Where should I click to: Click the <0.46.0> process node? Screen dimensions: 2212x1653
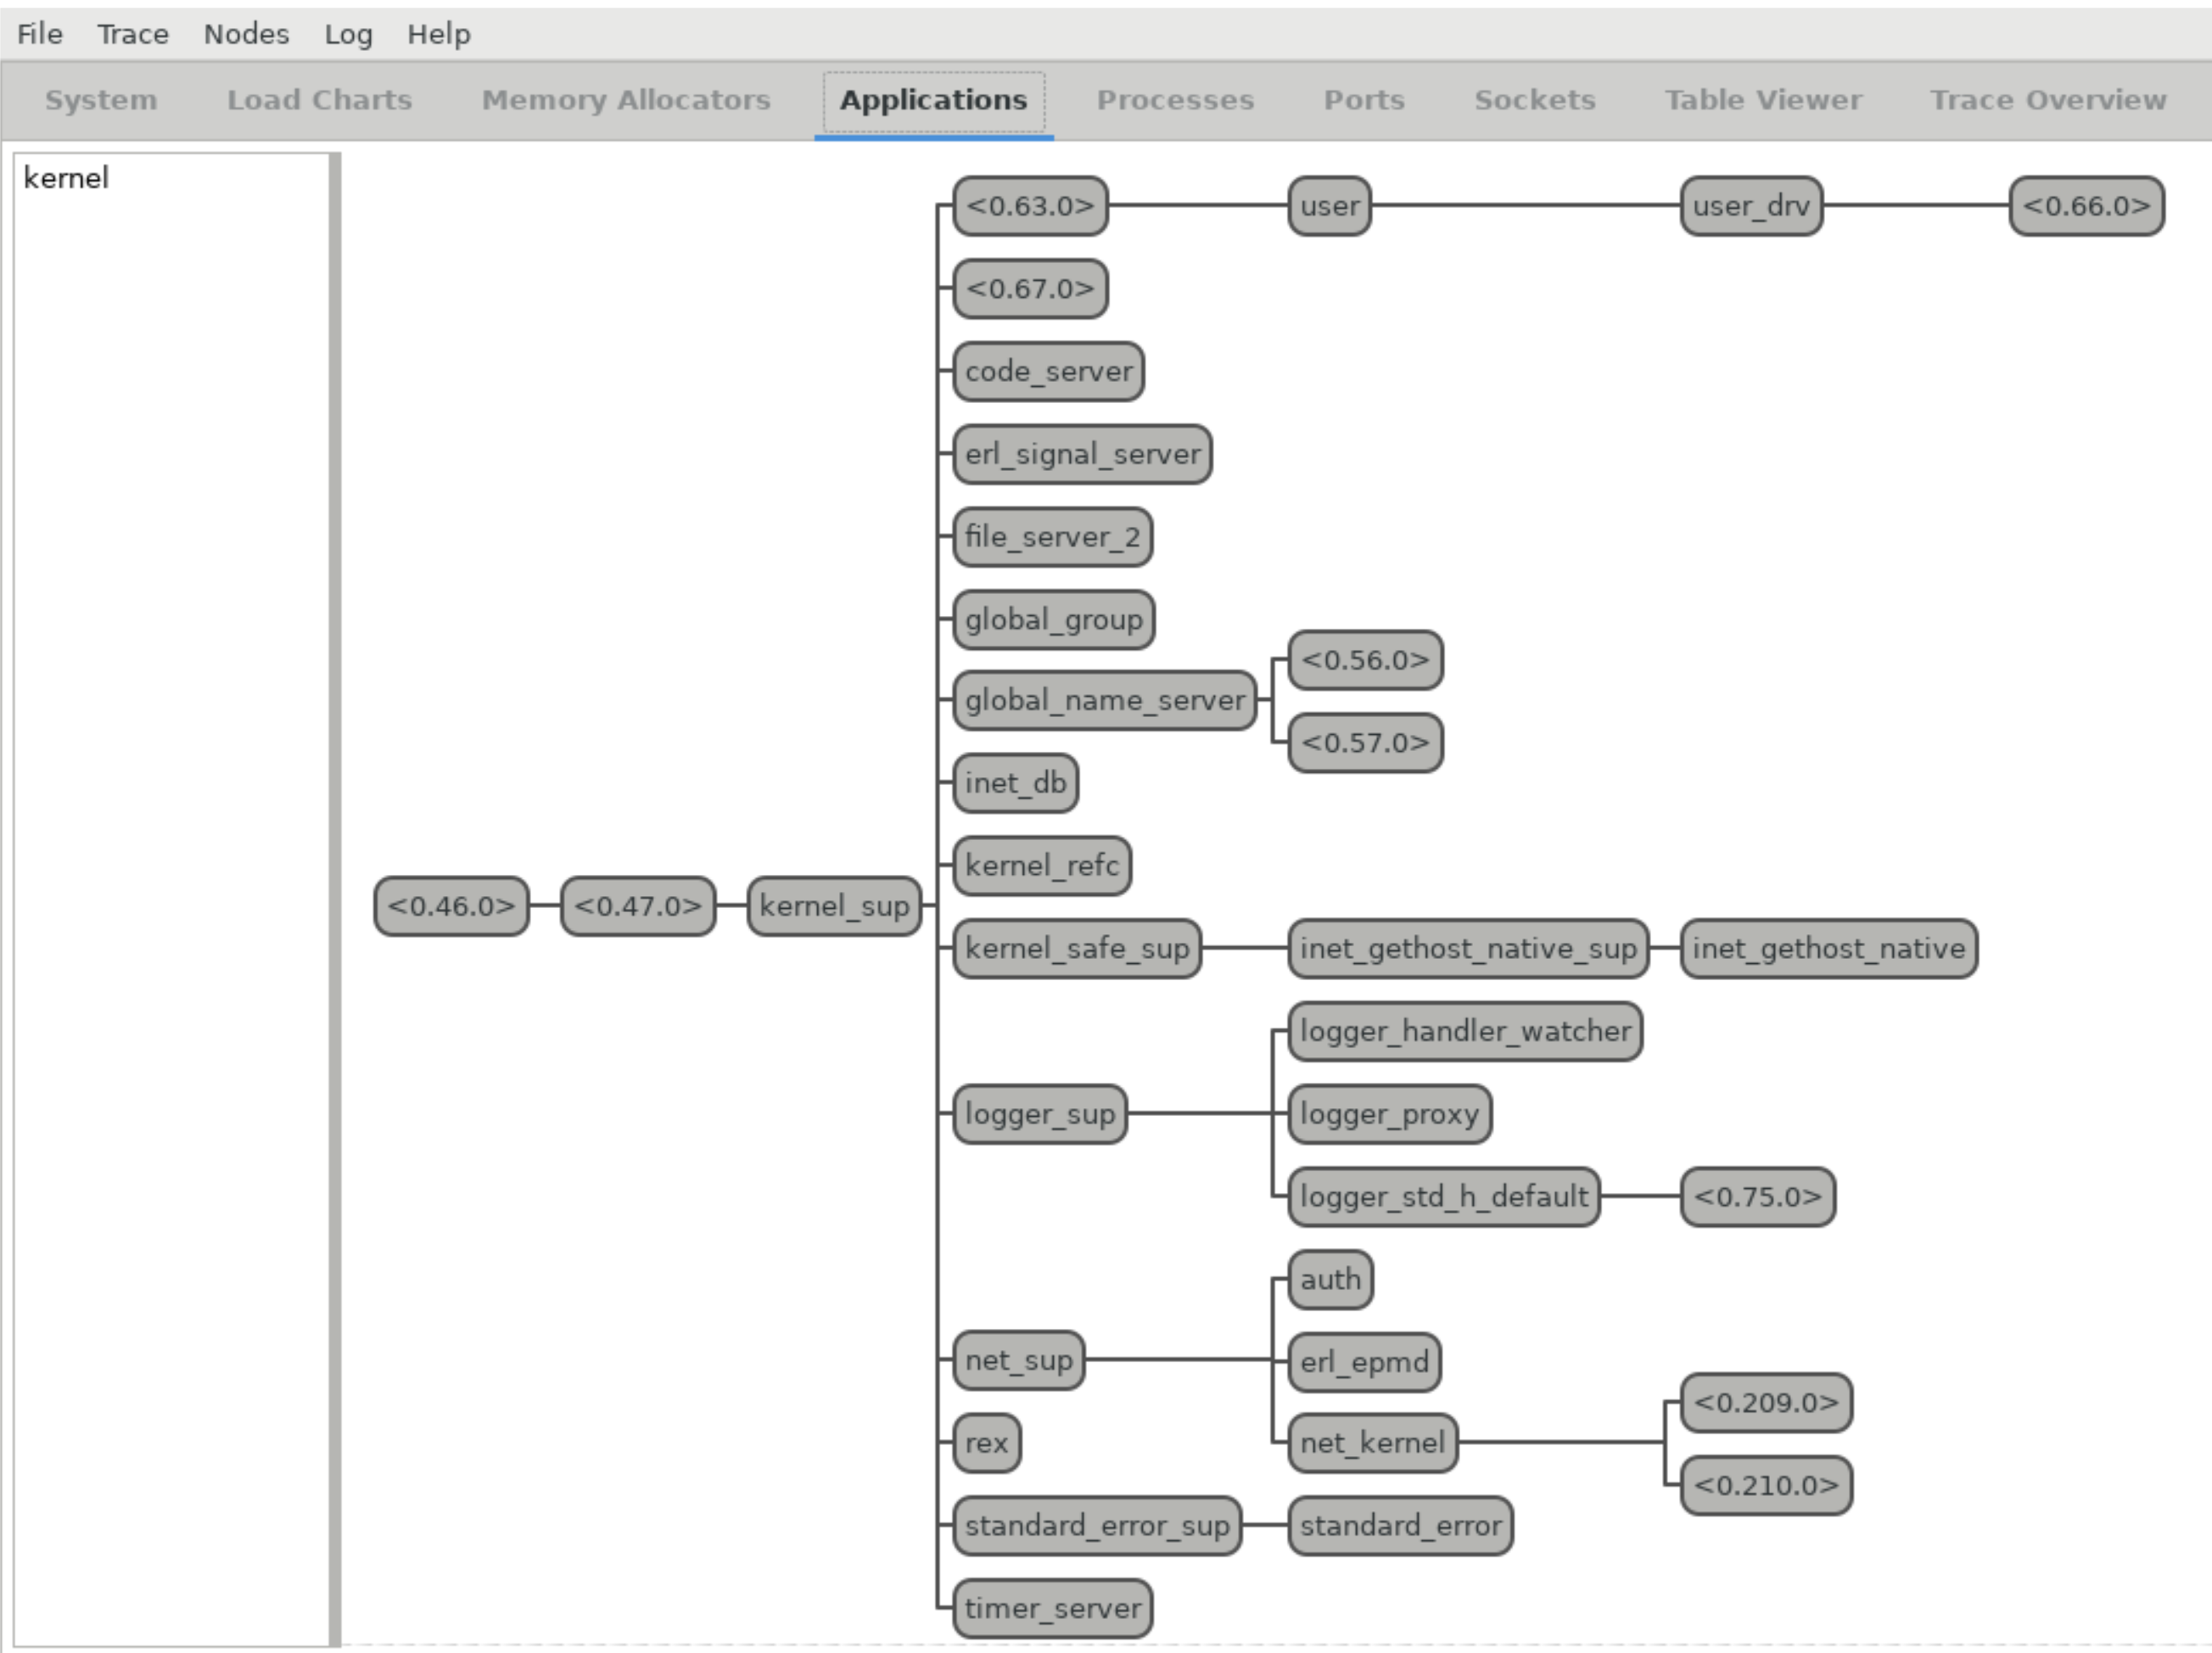451,906
